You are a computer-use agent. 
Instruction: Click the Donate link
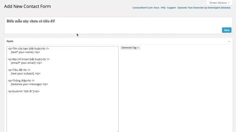click(226, 8)
